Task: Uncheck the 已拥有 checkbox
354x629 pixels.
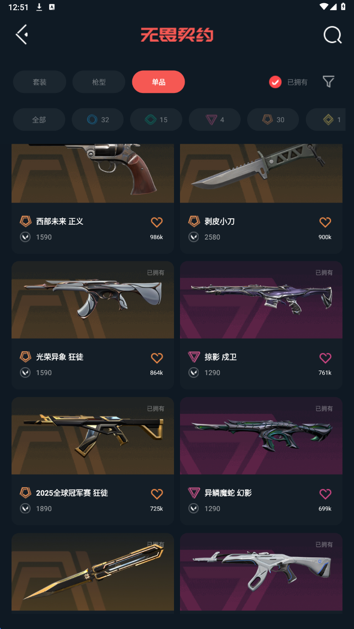Action: click(275, 82)
